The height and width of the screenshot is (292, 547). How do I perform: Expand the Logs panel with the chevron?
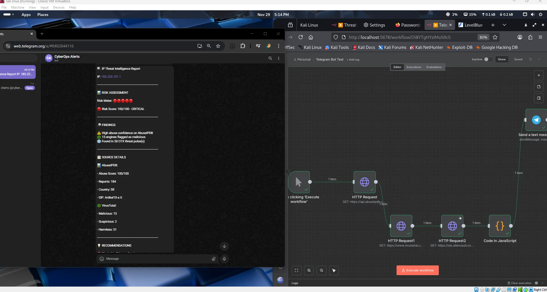(x=542, y=283)
